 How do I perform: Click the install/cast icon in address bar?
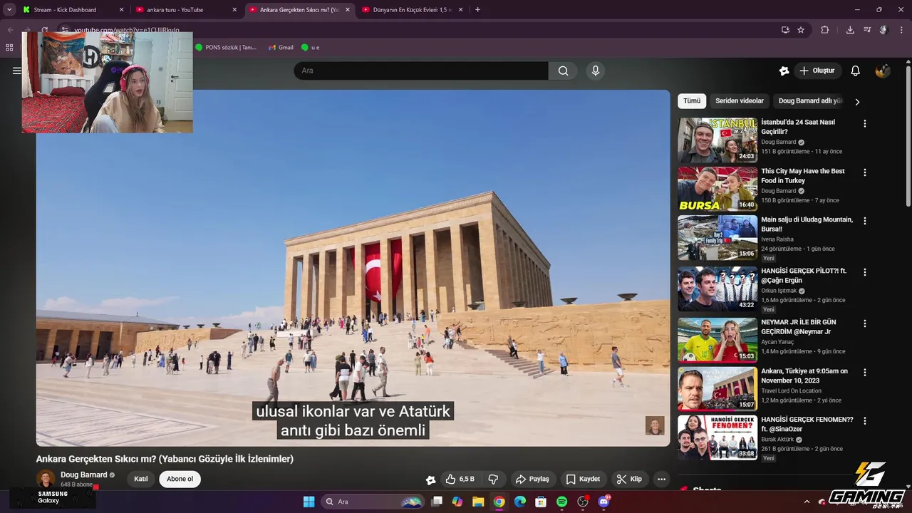pyautogui.click(x=785, y=30)
